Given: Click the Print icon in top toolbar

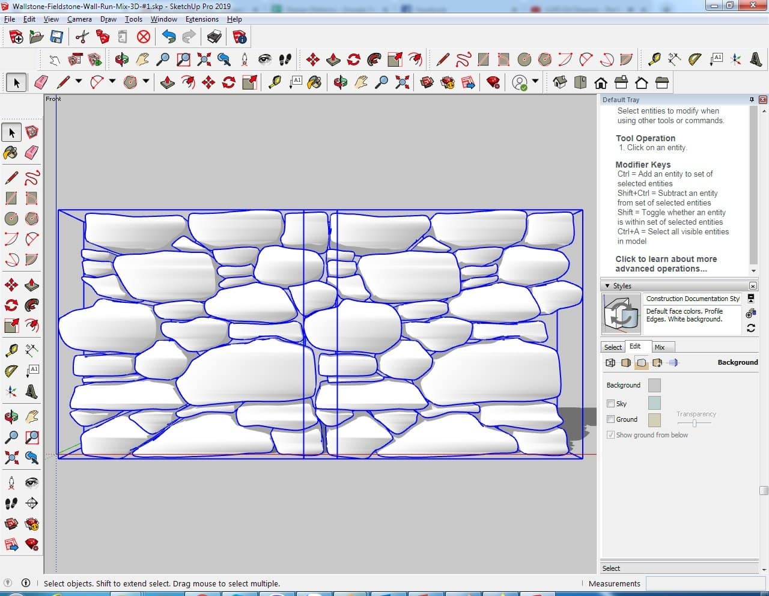Looking at the screenshot, I should tap(214, 37).
